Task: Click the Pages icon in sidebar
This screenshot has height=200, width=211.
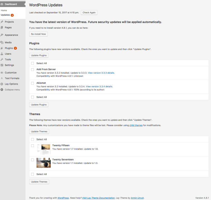Action: point(2,27)
